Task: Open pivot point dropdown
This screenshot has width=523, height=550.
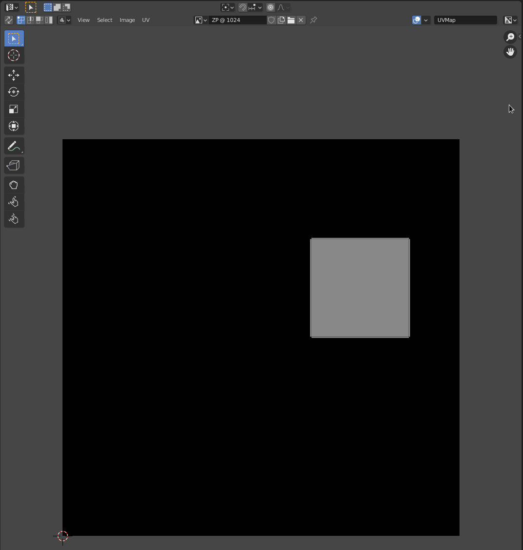Action: point(228,7)
